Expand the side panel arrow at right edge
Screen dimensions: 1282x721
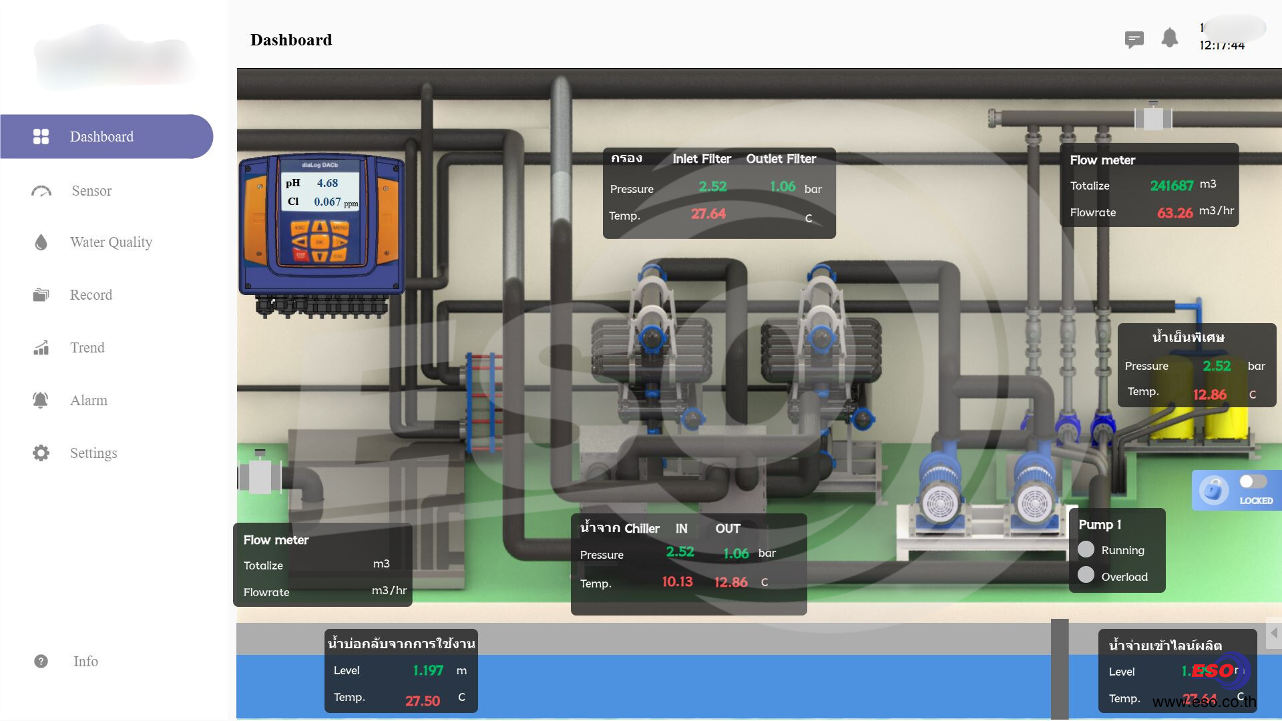pyautogui.click(x=1274, y=632)
